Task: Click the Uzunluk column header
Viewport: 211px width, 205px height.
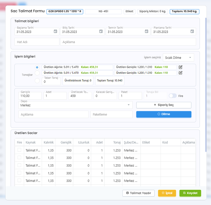Action: [x=82, y=142]
